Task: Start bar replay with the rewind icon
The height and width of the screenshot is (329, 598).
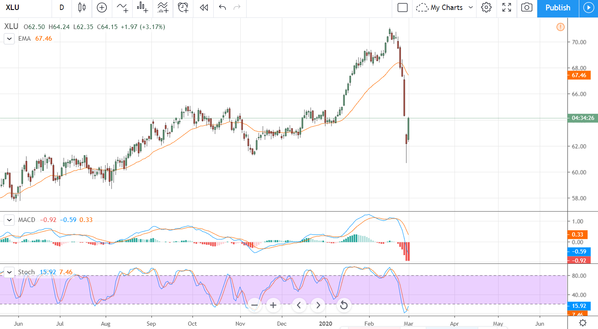Action: click(203, 7)
